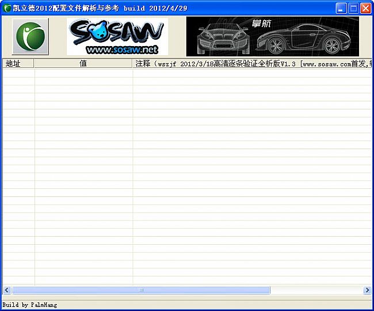Click the horizontal scrollbar left arrow

coord(7,290)
